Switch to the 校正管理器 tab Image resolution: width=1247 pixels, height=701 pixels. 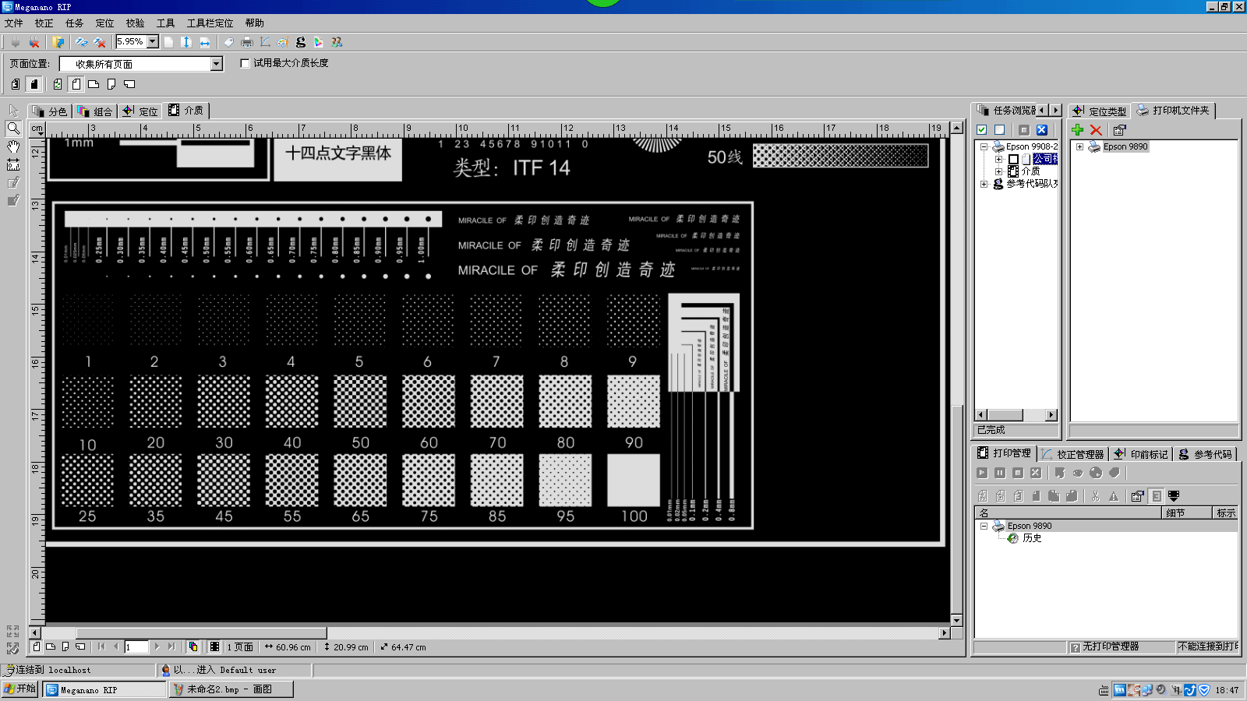pos(1073,454)
